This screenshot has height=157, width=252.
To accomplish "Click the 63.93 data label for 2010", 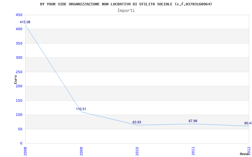I will (x=137, y=122).
